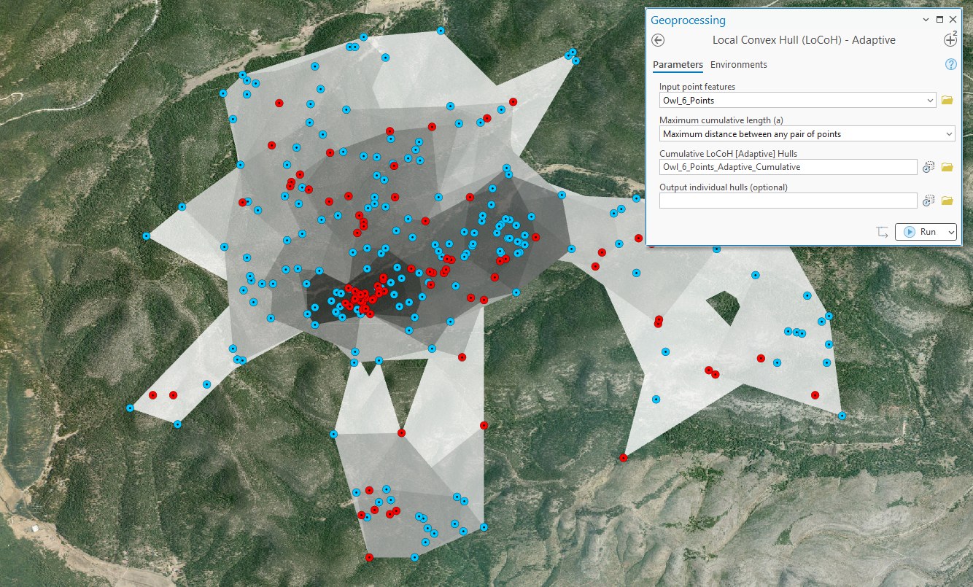Browse folder for Input point features
Screen dimensions: 973x587
[x=947, y=100]
